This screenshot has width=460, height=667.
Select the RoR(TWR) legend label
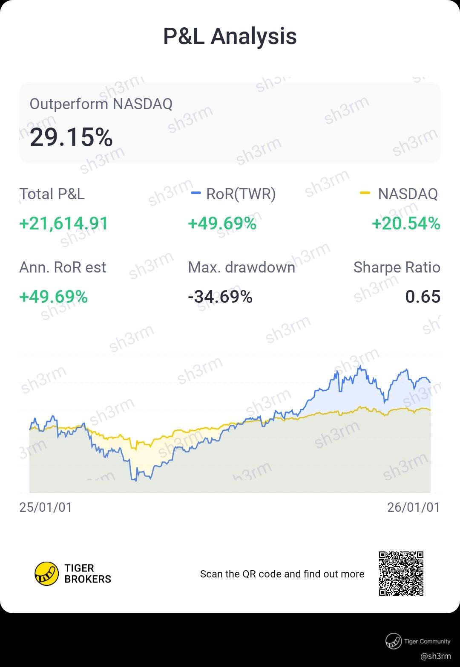pos(241,194)
